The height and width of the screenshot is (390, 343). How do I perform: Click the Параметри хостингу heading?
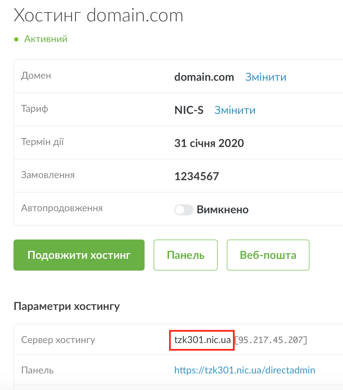tap(67, 306)
